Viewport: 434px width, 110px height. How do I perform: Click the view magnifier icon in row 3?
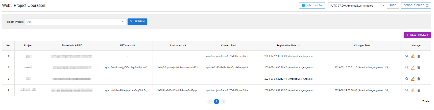(x=407, y=79)
